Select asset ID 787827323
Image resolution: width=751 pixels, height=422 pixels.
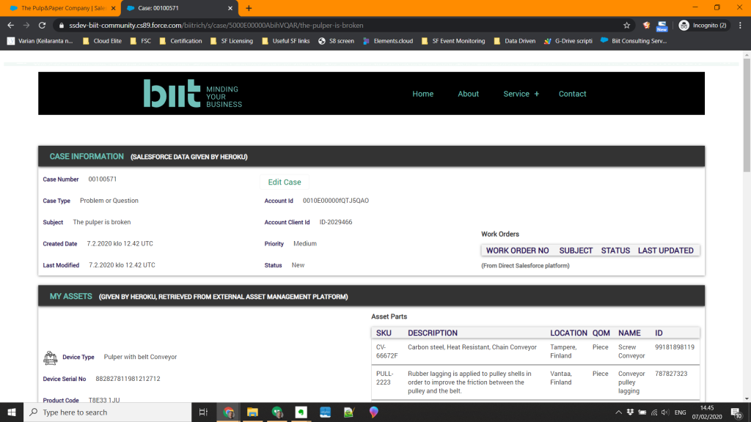pyautogui.click(x=671, y=374)
